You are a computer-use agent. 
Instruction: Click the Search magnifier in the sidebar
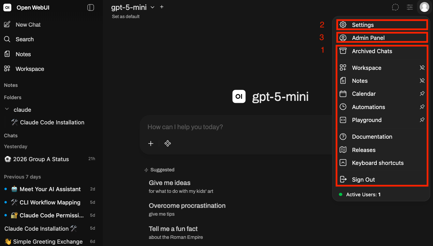[x=7, y=39]
